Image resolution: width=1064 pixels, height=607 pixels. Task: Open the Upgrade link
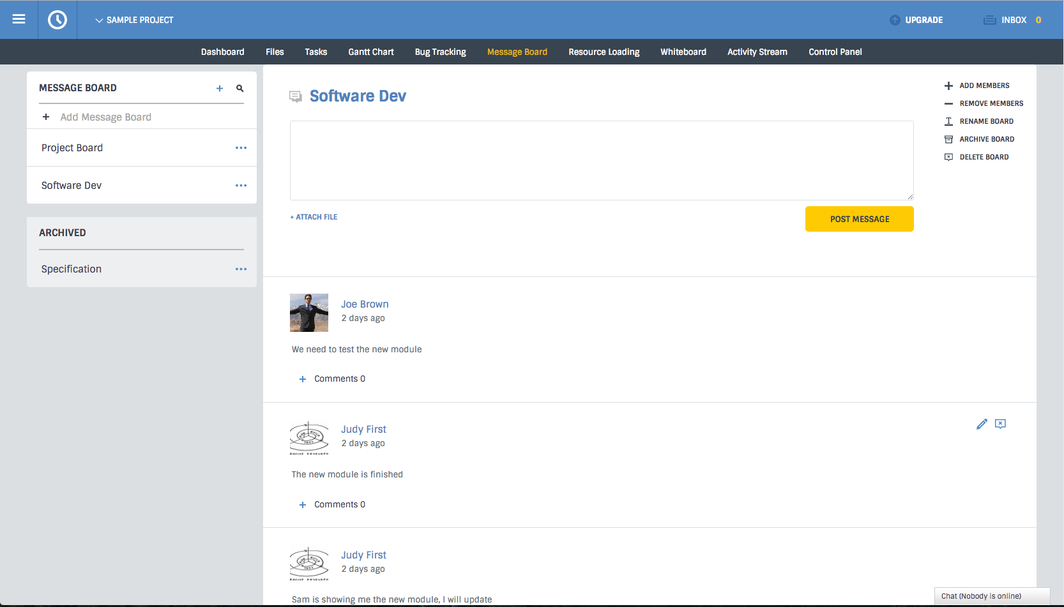(923, 20)
